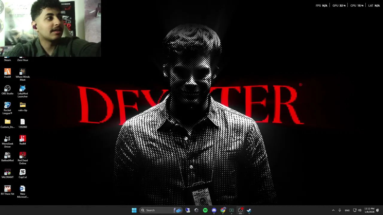
Task: Change the ENG input language
Action: (347, 210)
